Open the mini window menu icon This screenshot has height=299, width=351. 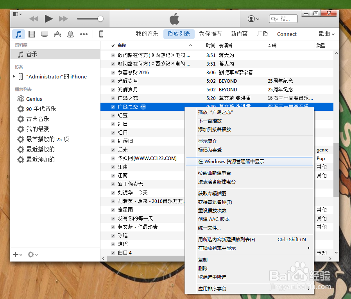coord(18,14)
